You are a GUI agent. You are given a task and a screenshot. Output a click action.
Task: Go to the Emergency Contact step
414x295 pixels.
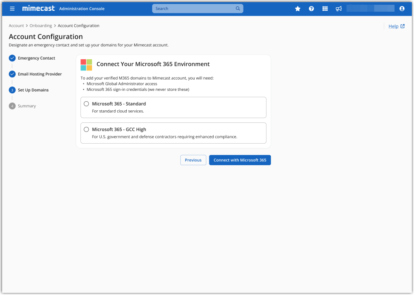tap(36, 58)
